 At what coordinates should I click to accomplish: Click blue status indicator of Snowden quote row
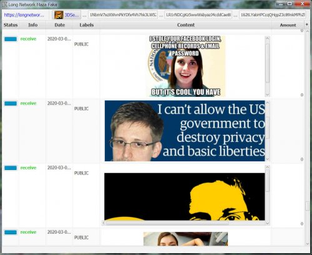pyautogui.click(x=11, y=104)
